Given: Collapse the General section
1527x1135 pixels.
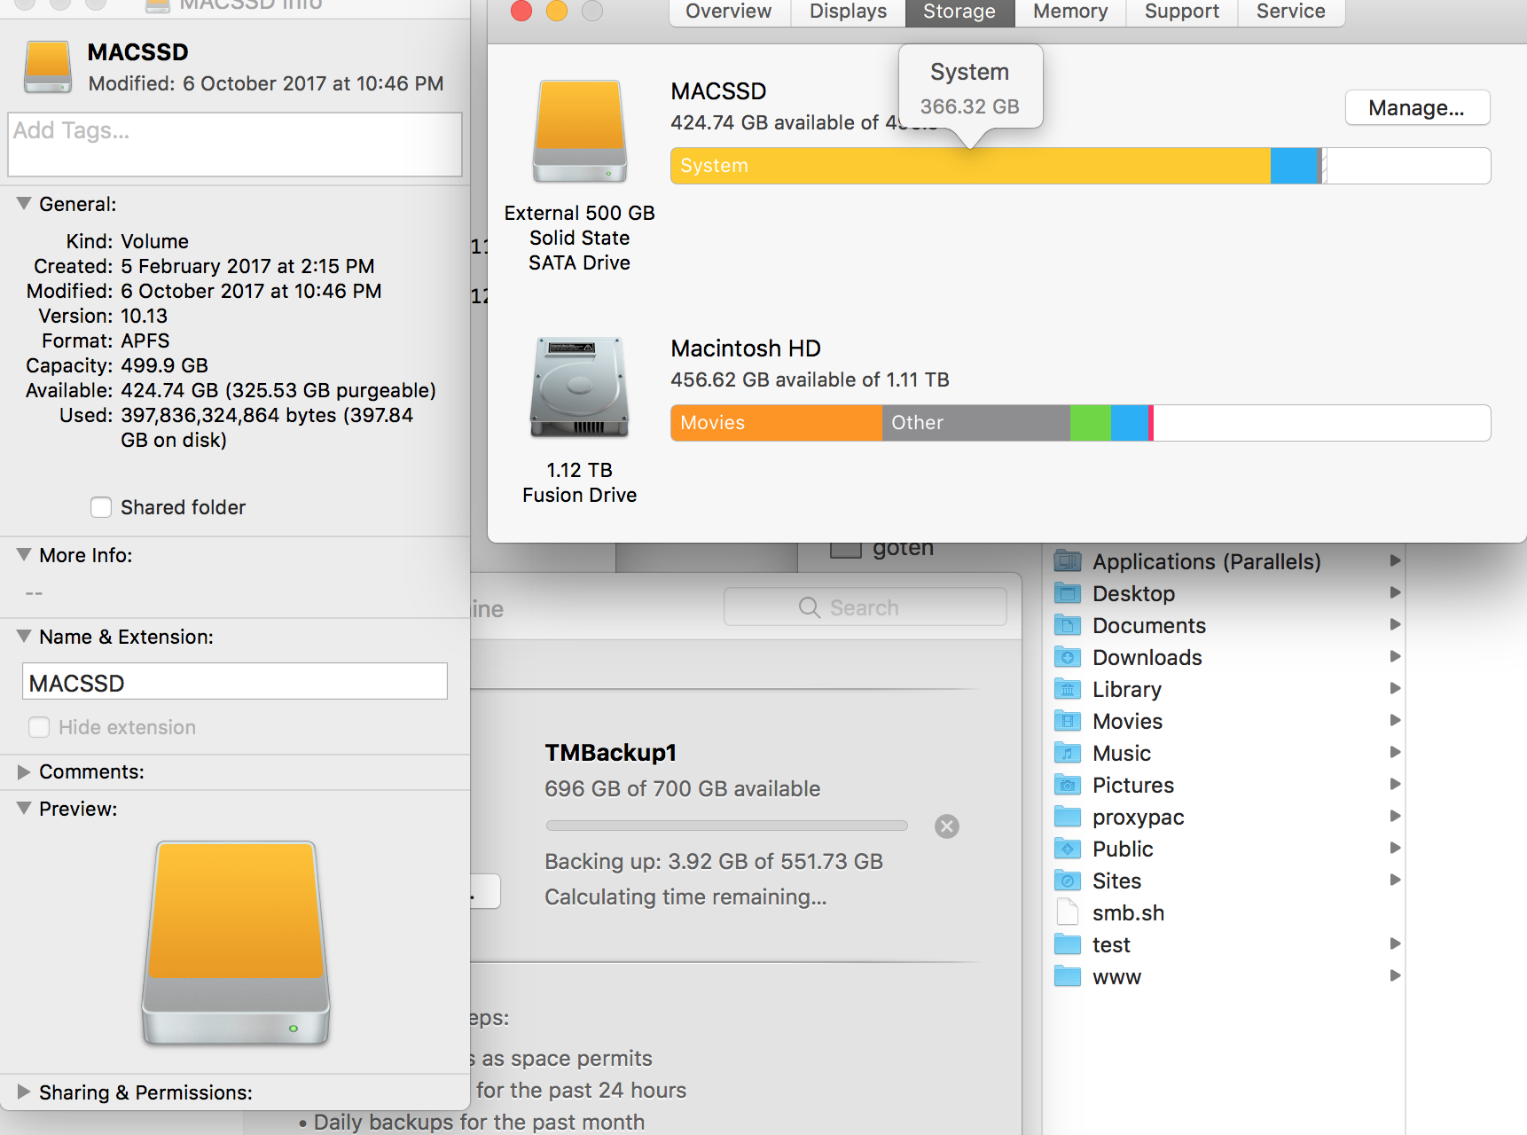Looking at the screenshot, I should [24, 204].
